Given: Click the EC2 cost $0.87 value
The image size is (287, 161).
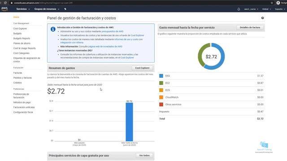Looking at the screenshot, I should [x=260, y=83].
